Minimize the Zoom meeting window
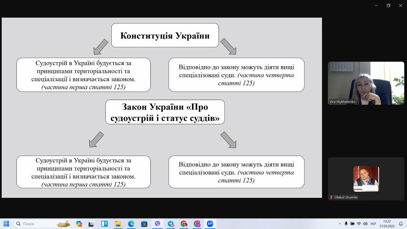The width and height of the screenshot is (407, 229). coord(376,5)
